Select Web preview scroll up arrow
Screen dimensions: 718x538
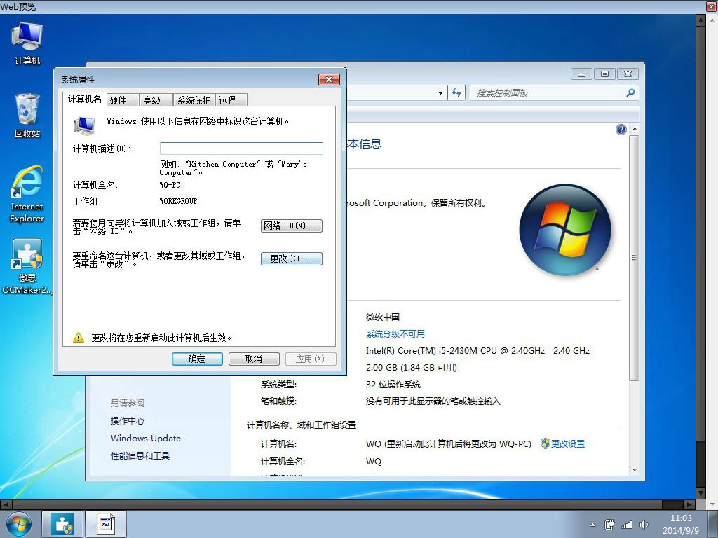[700, 20]
